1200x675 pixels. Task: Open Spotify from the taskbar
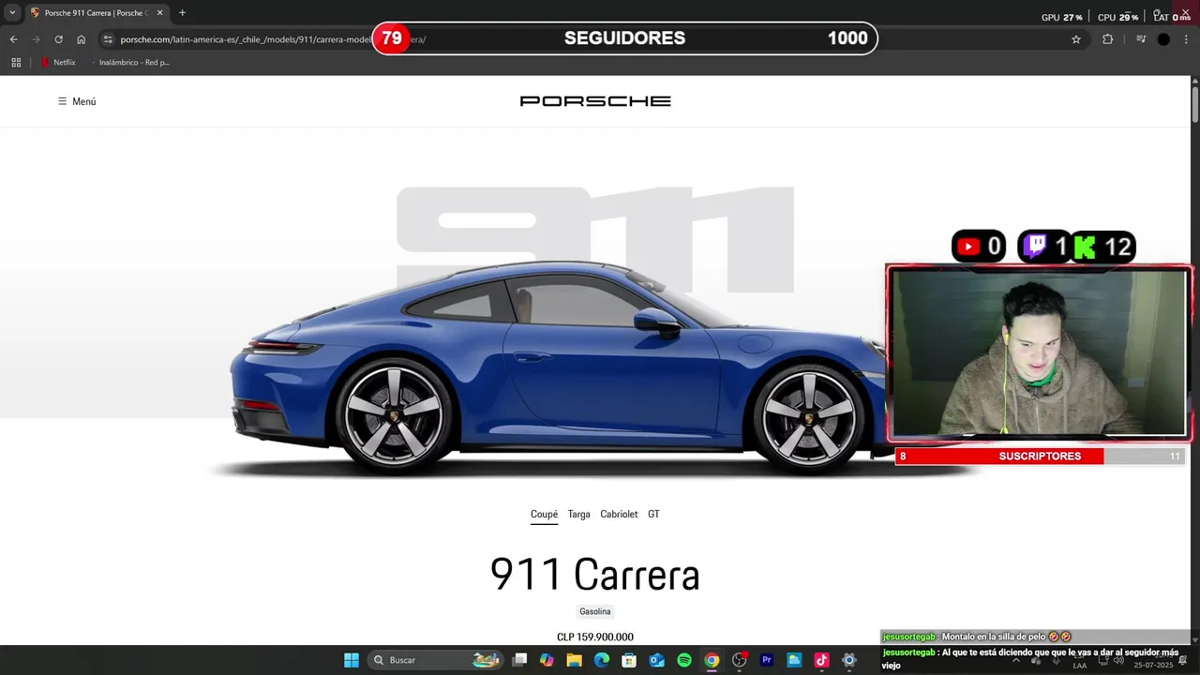pos(684,660)
